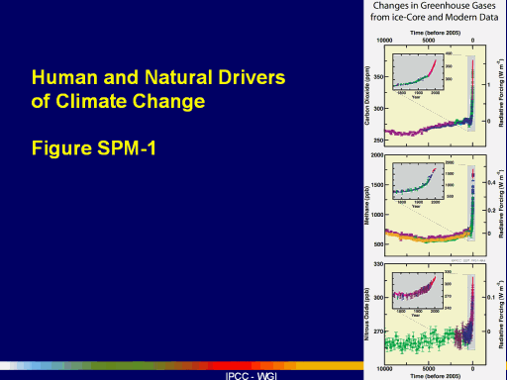507x380 pixels.
Task: Click the Carbon Dioxide main graph panel
Action: point(435,96)
